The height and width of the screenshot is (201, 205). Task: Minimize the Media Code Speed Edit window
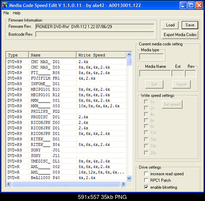[183, 5]
